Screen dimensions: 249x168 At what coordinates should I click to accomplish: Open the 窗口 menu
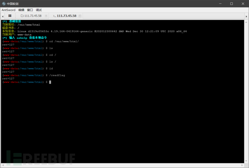[30, 10]
